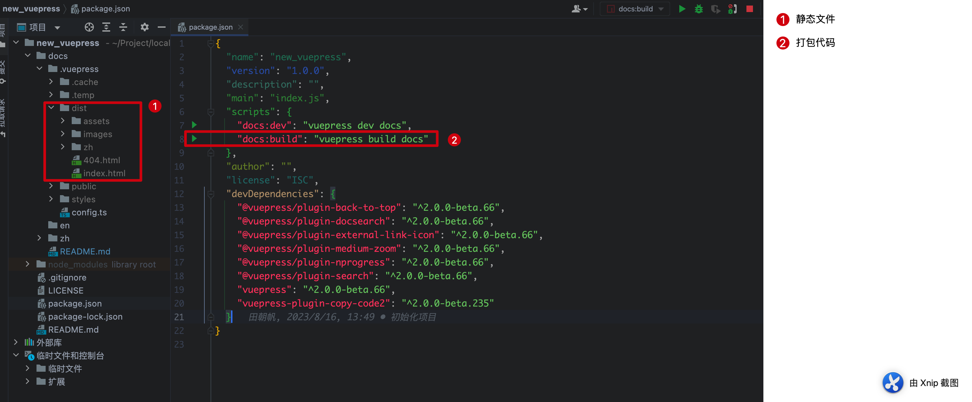Screen dimensions: 972x402
Task: Collapse the new_vuepress root folder
Action: 16,43
